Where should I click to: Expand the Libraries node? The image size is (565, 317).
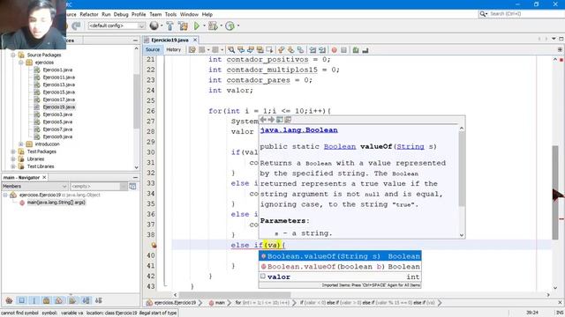(x=13, y=158)
